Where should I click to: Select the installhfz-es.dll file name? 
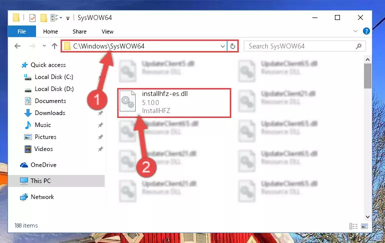click(165, 93)
